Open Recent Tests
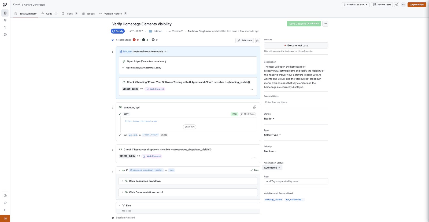 [x=382, y=5]
